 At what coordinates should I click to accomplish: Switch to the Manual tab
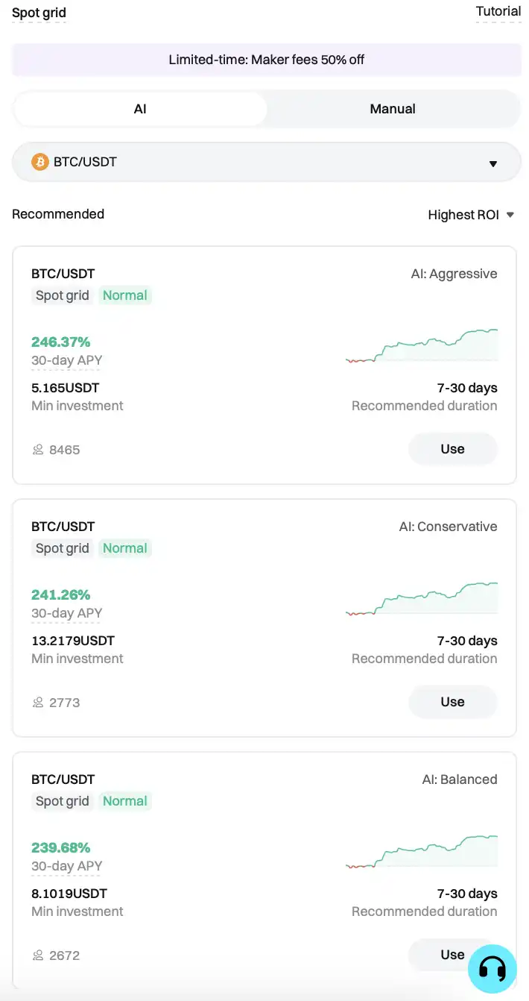393,109
